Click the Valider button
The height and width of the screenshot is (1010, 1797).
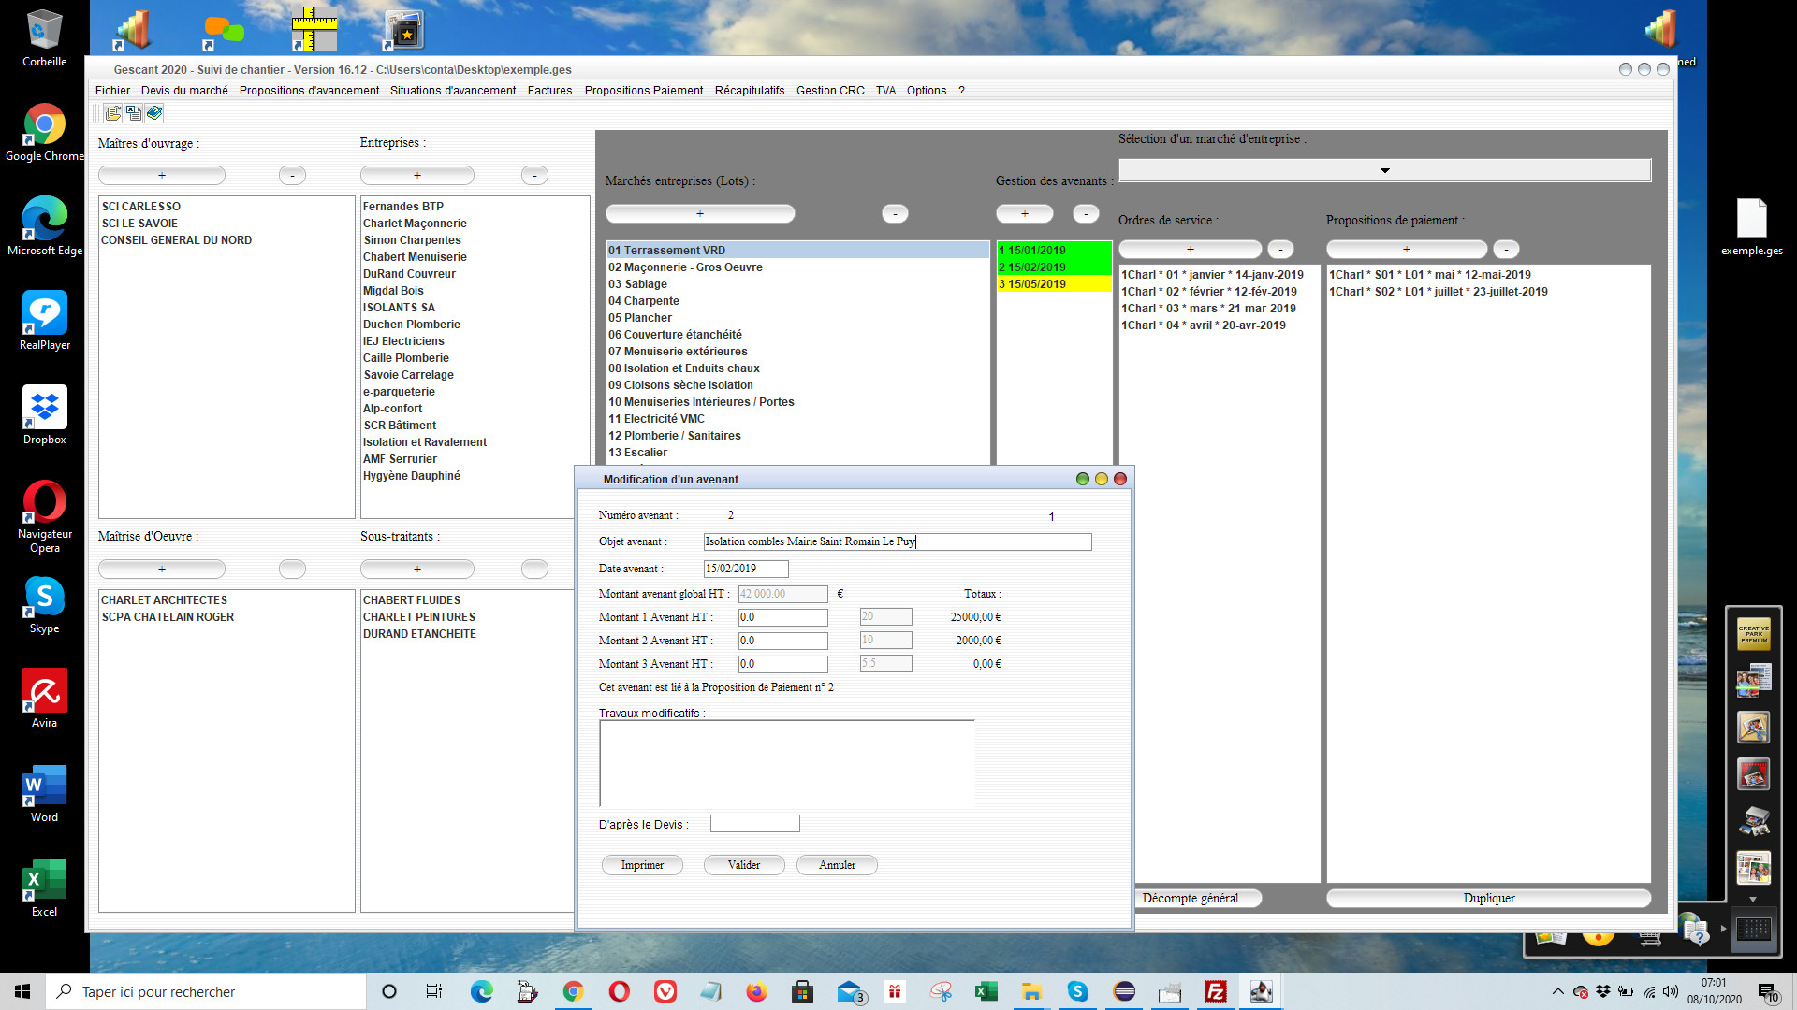pyautogui.click(x=744, y=865)
